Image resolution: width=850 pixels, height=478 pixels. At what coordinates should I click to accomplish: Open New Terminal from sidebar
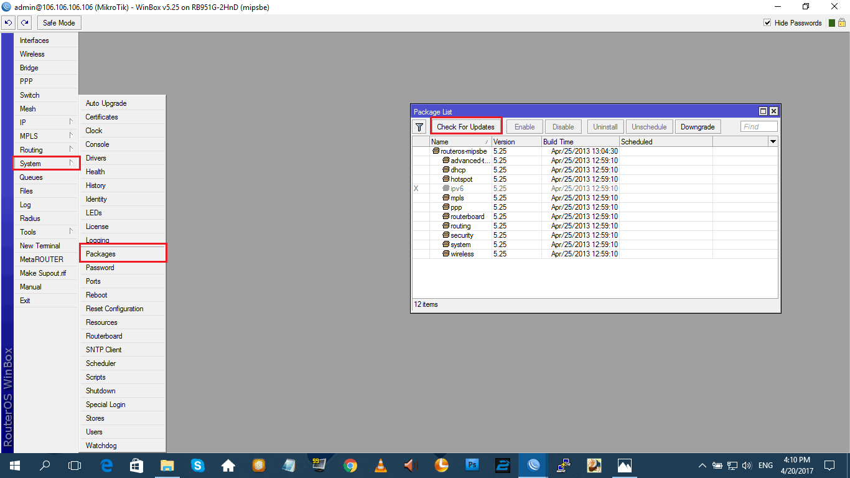46,246
